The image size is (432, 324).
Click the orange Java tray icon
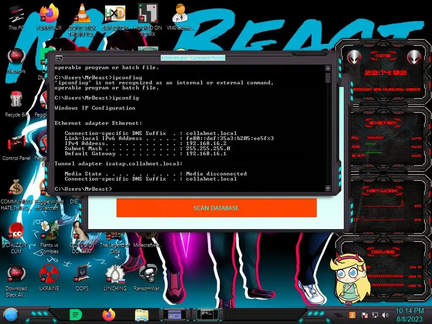tap(352, 315)
